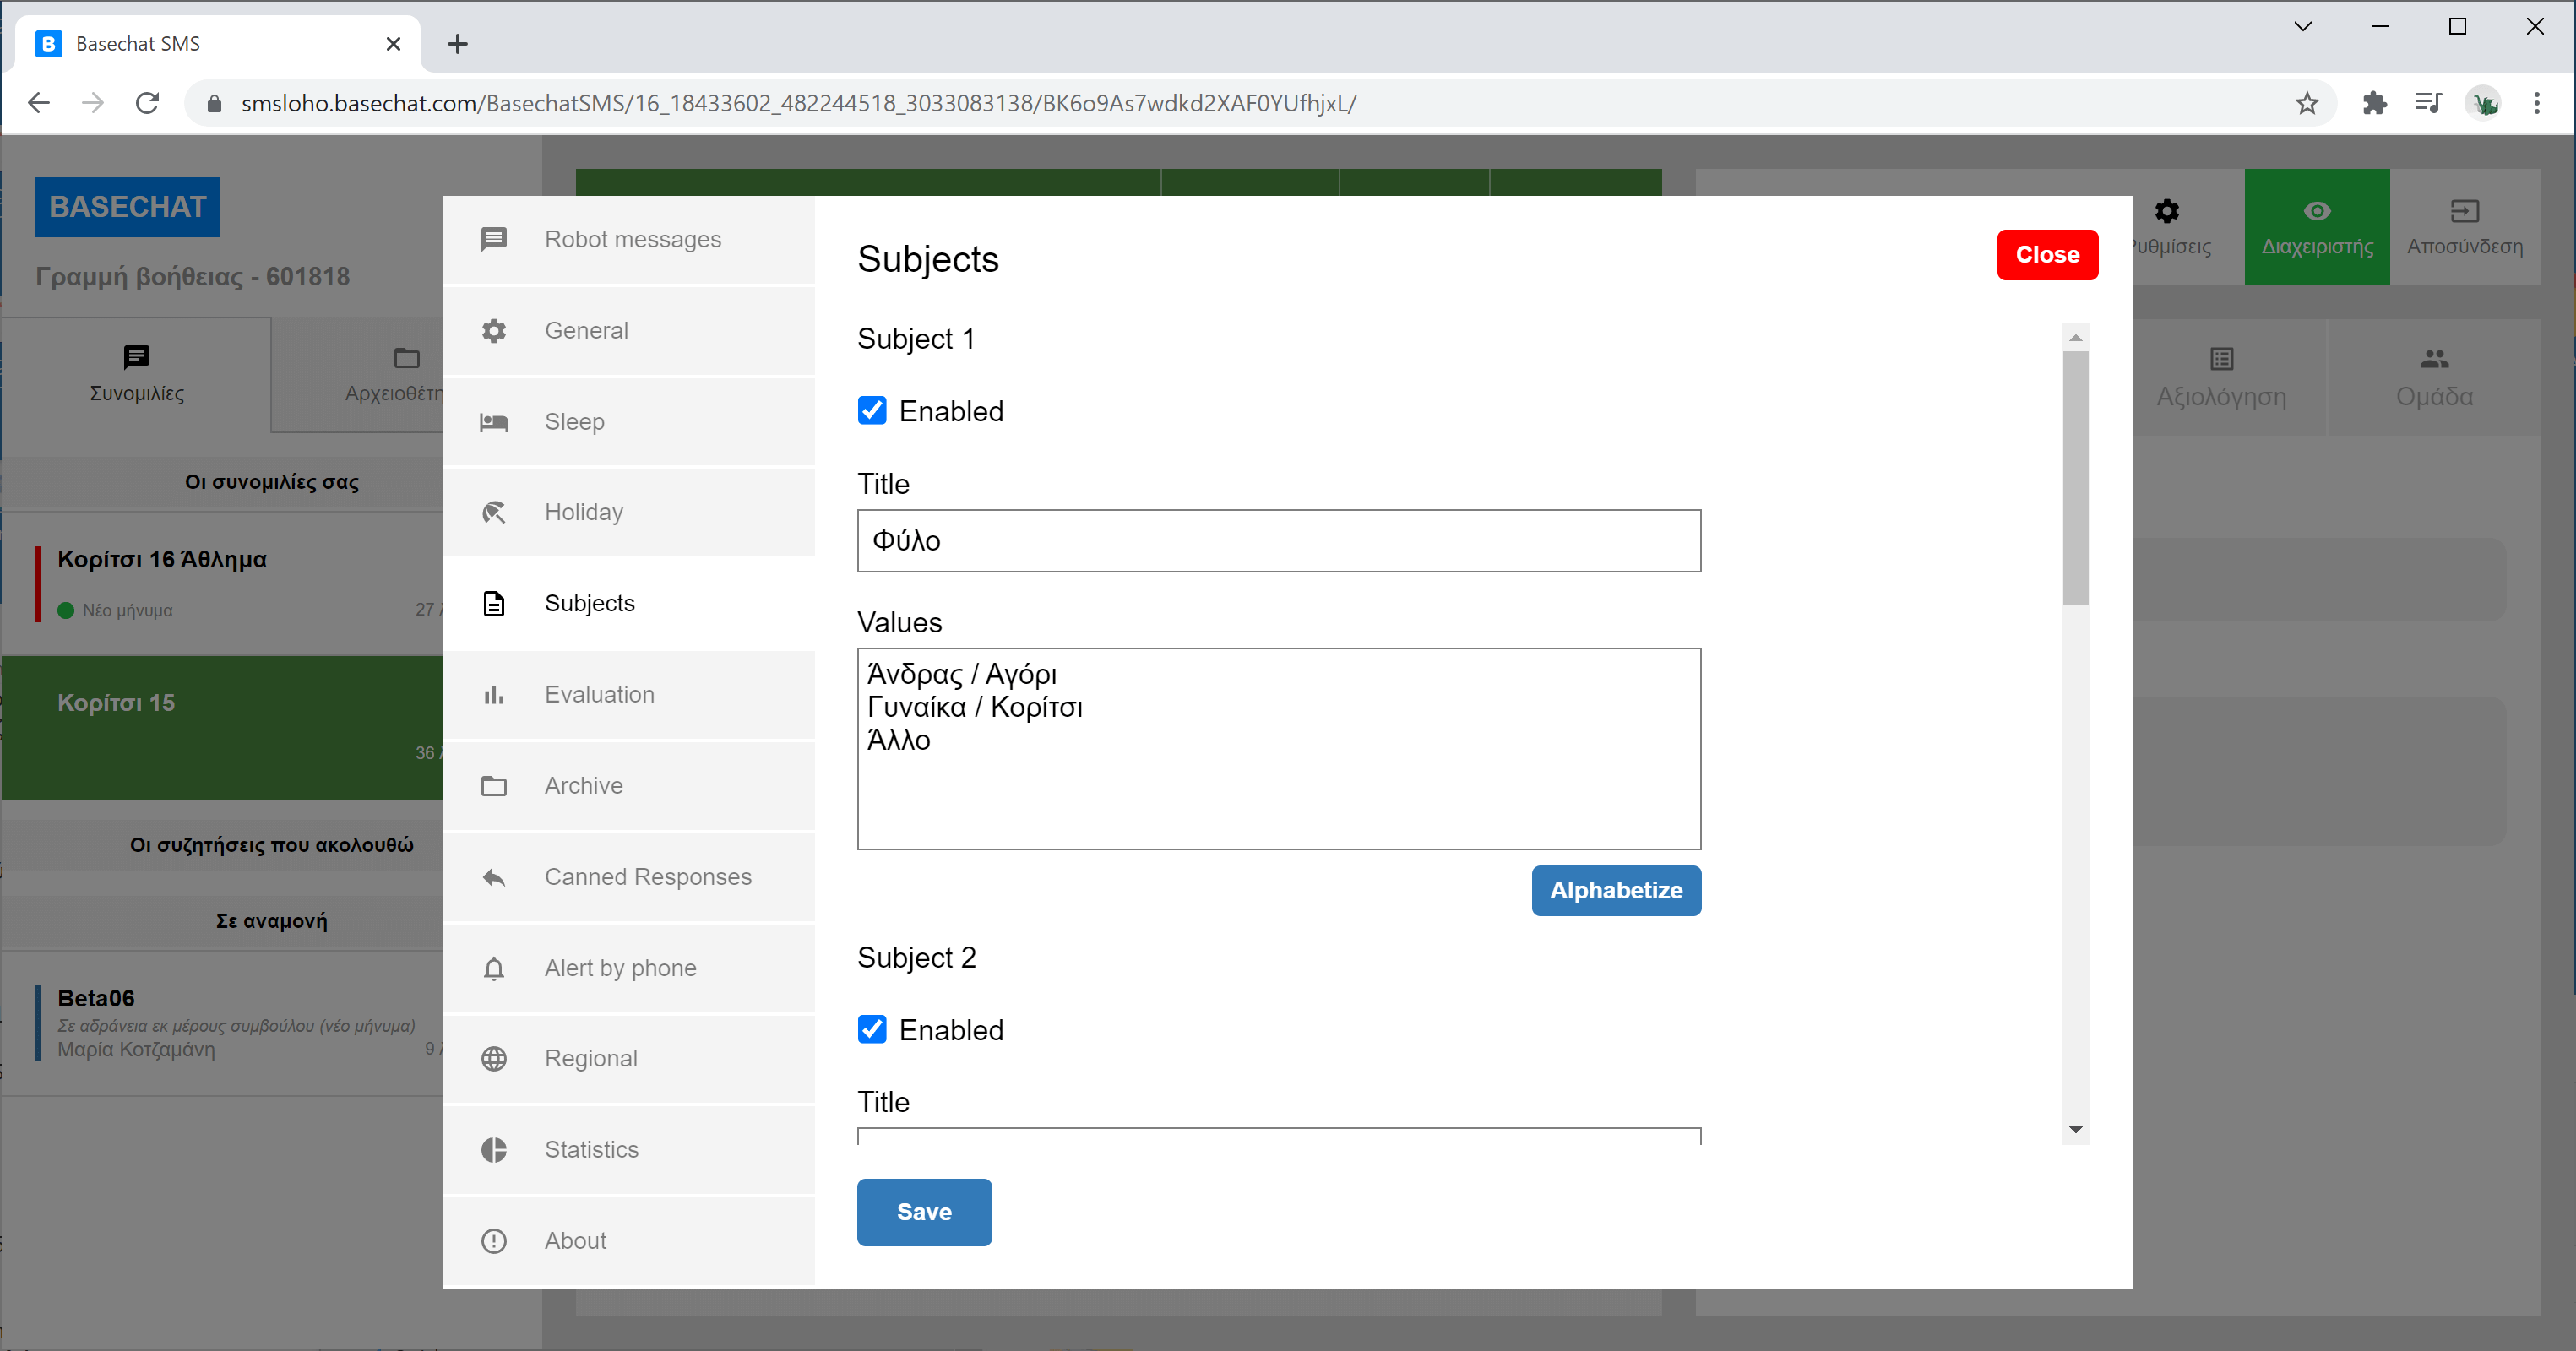Click the Holiday beach umbrella icon
This screenshot has height=1351, width=2576.
494,513
